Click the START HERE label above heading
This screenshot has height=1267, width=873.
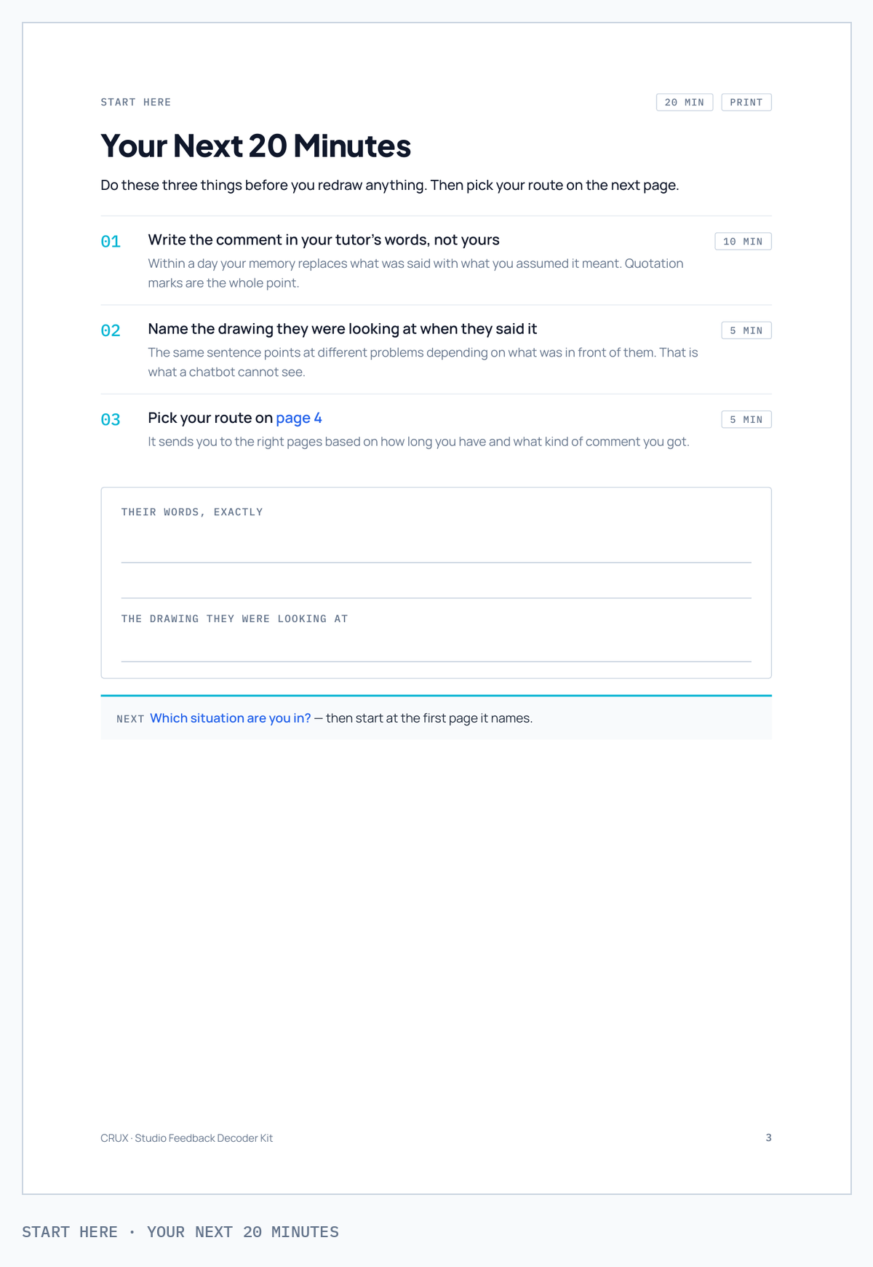point(136,102)
